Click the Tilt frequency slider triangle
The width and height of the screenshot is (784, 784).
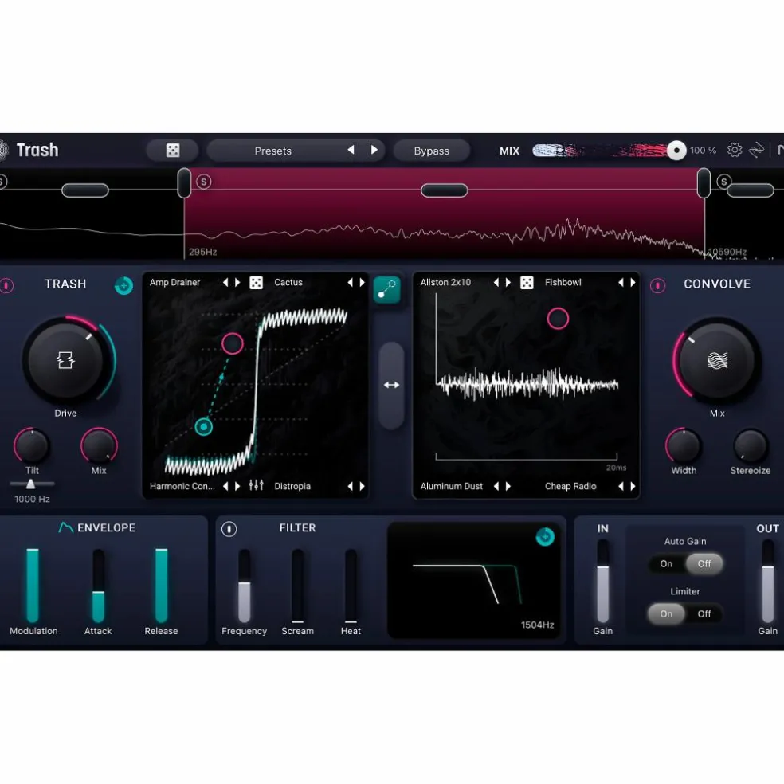(x=30, y=484)
